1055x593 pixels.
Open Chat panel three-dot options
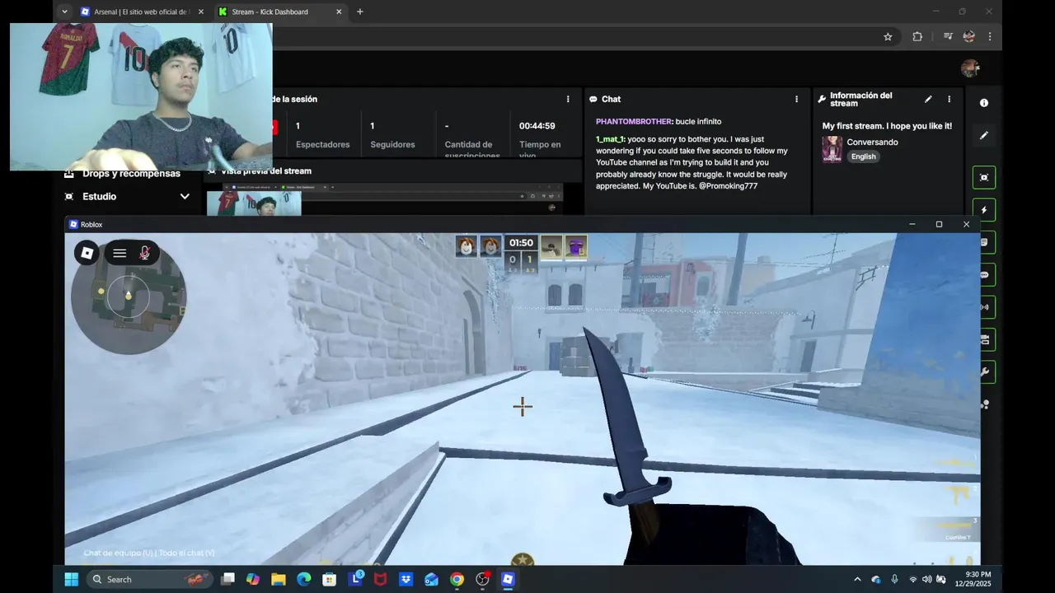pyautogui.click(x=796, y=99)
